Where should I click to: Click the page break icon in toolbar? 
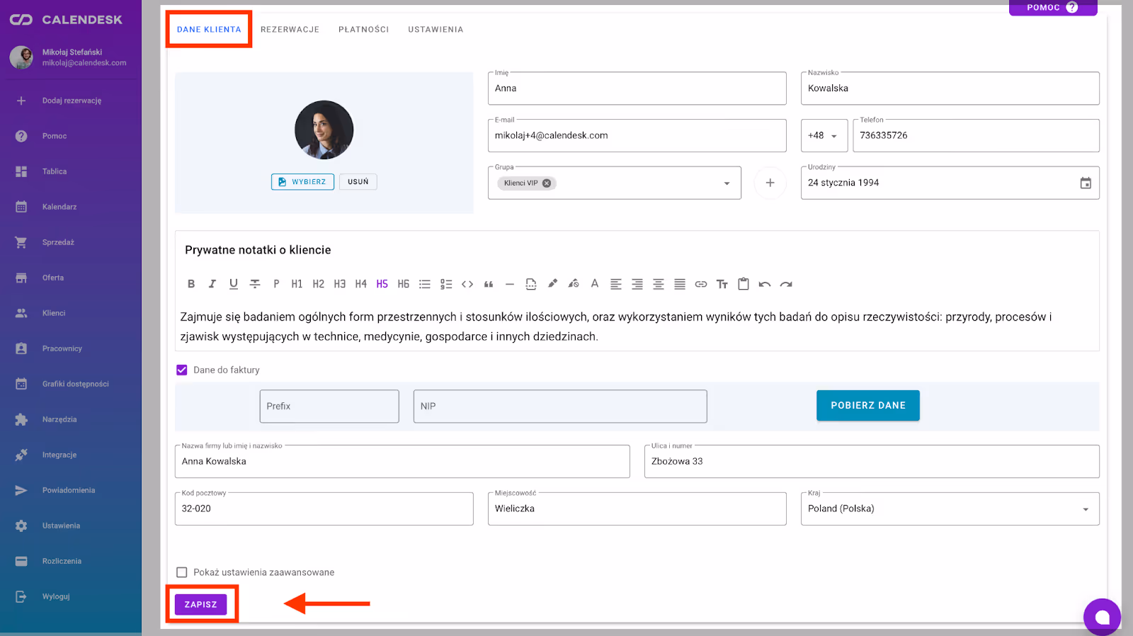coord(531,284)
